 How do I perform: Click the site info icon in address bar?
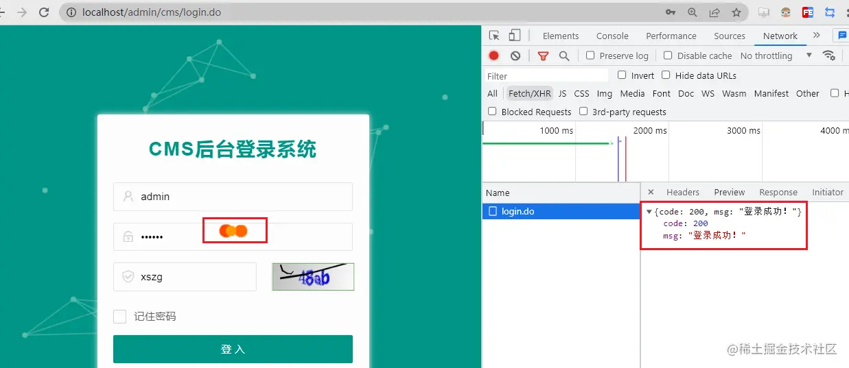point(71,12)
